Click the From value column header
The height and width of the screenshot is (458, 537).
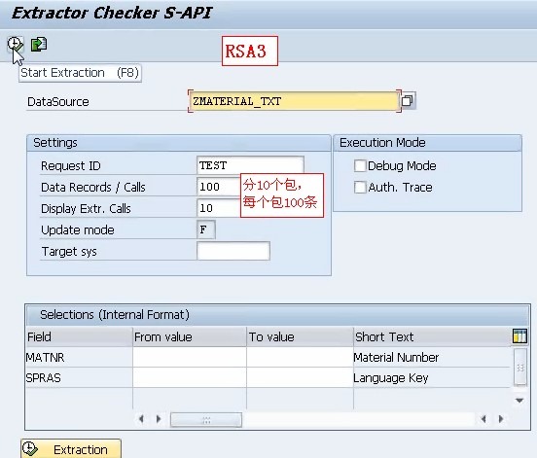point(190,336)
